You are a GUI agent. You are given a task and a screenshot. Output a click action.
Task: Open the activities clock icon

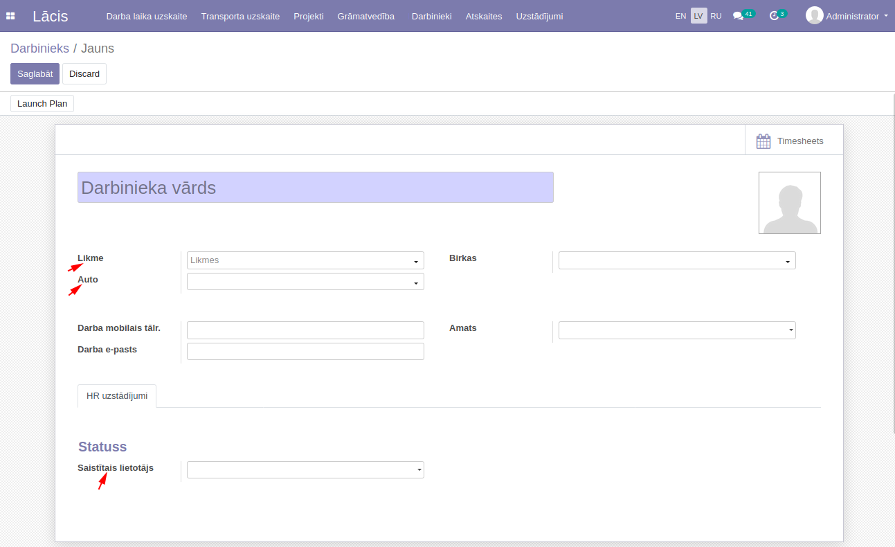(x=774, y=16)
